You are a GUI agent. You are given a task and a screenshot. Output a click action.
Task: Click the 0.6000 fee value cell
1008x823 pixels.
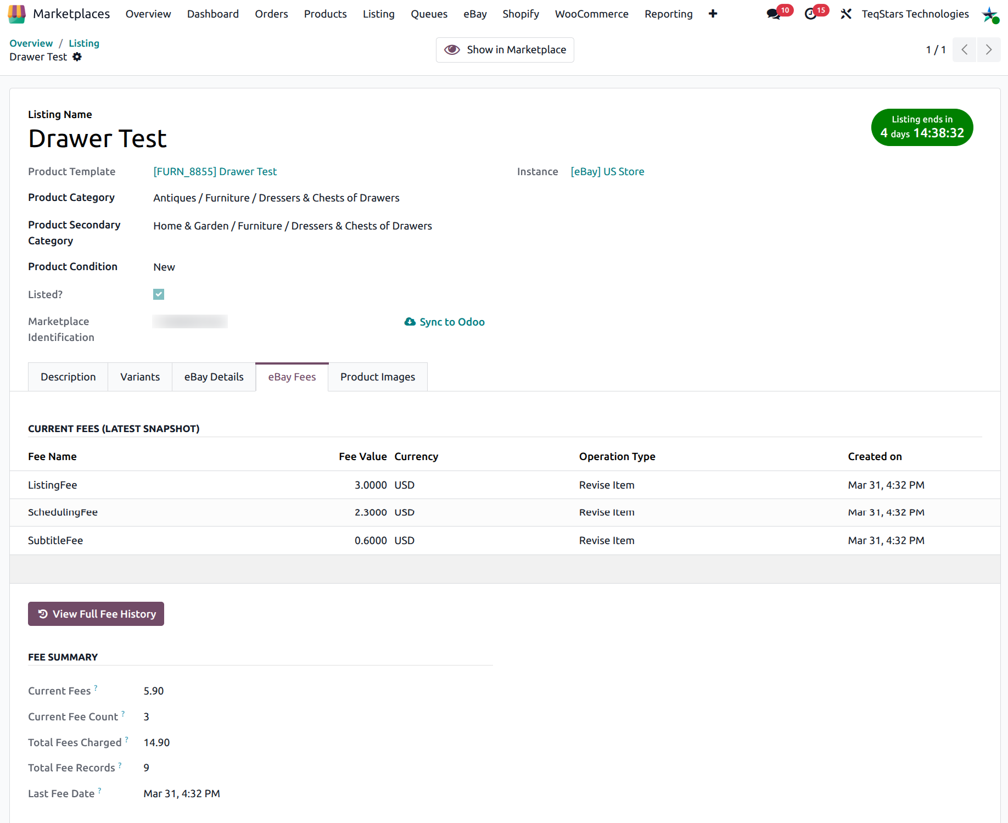tap(371, 540)
